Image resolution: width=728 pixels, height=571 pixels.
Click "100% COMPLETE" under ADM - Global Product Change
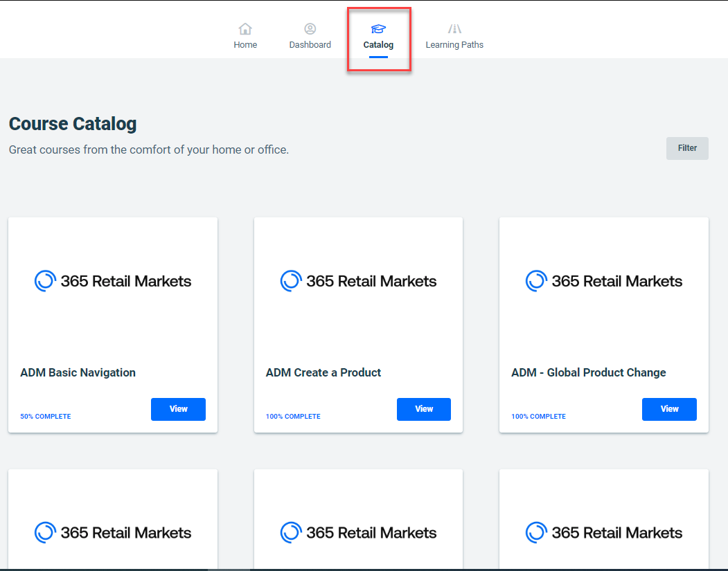[539, 417]
